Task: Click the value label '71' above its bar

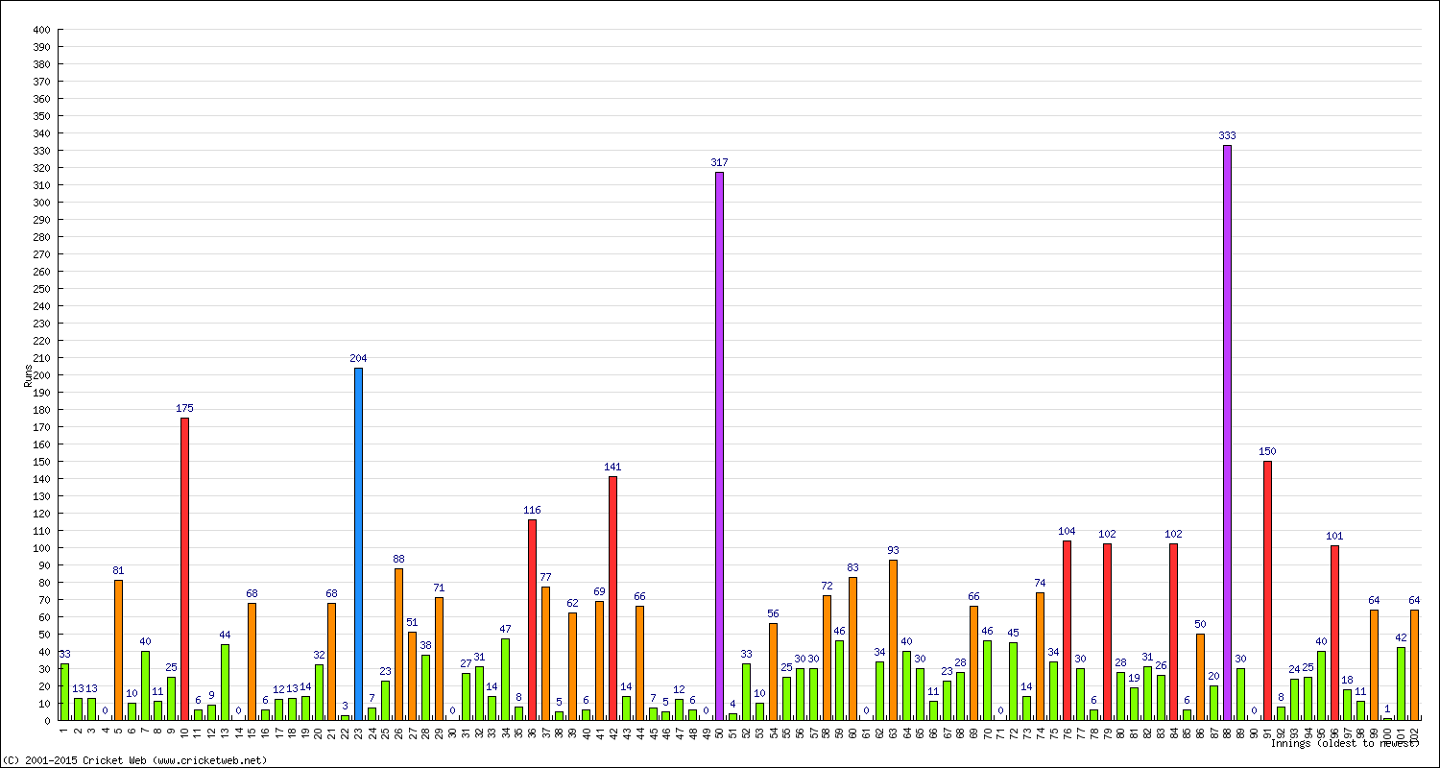Action: (x=439, y=588)
